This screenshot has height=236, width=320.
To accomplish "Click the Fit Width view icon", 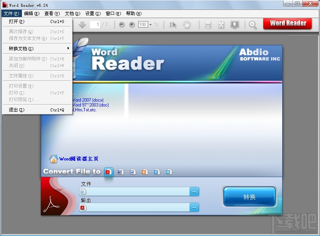I will (x=208, y=25).
